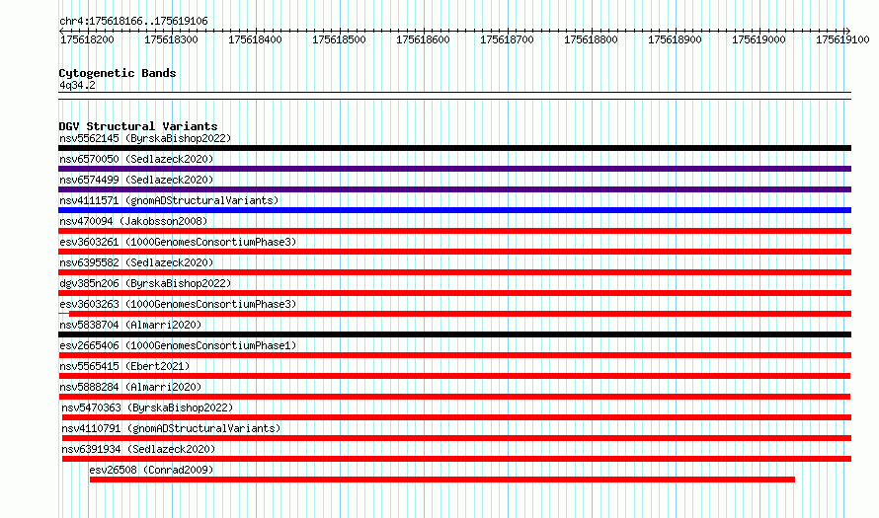The width and height of the screenshot is (879, 518).
Task: Click the red bar under nsv5565415
Action: [454, 376]
